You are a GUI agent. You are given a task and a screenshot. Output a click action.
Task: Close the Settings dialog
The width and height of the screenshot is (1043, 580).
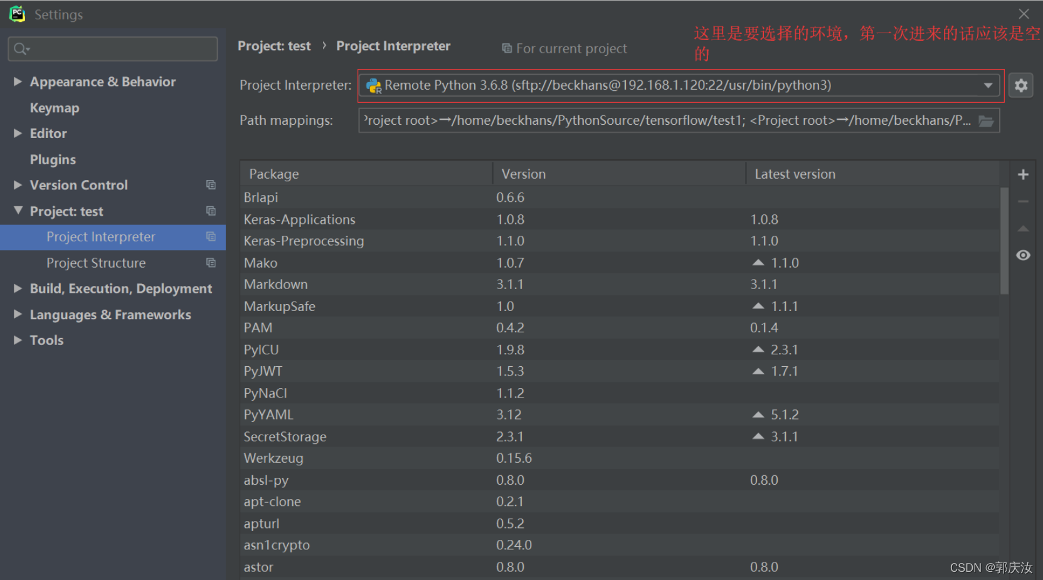click(1024, 14)
